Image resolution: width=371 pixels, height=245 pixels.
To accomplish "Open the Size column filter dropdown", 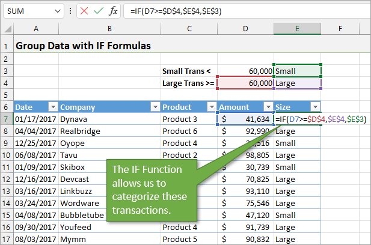I will point(315,106).
